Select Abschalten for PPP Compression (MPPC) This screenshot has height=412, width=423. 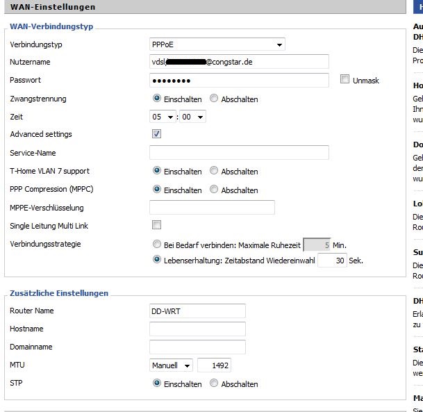[214, 190]
